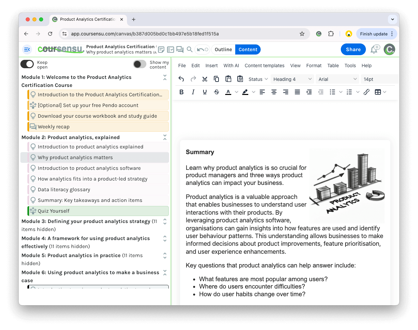Viewport: 418px width, 330px height.
Task: Click the Cut scissors icon
Action: [205, 79]
